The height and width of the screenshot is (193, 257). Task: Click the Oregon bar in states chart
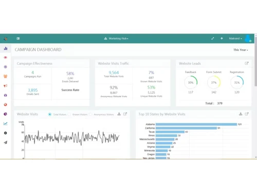click(x=161, y=154)
